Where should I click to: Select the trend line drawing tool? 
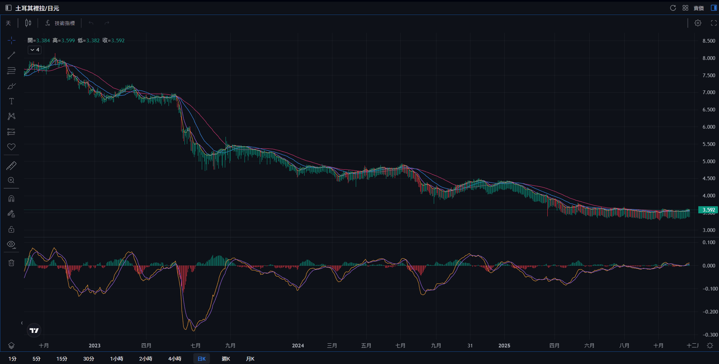(11, 56)
